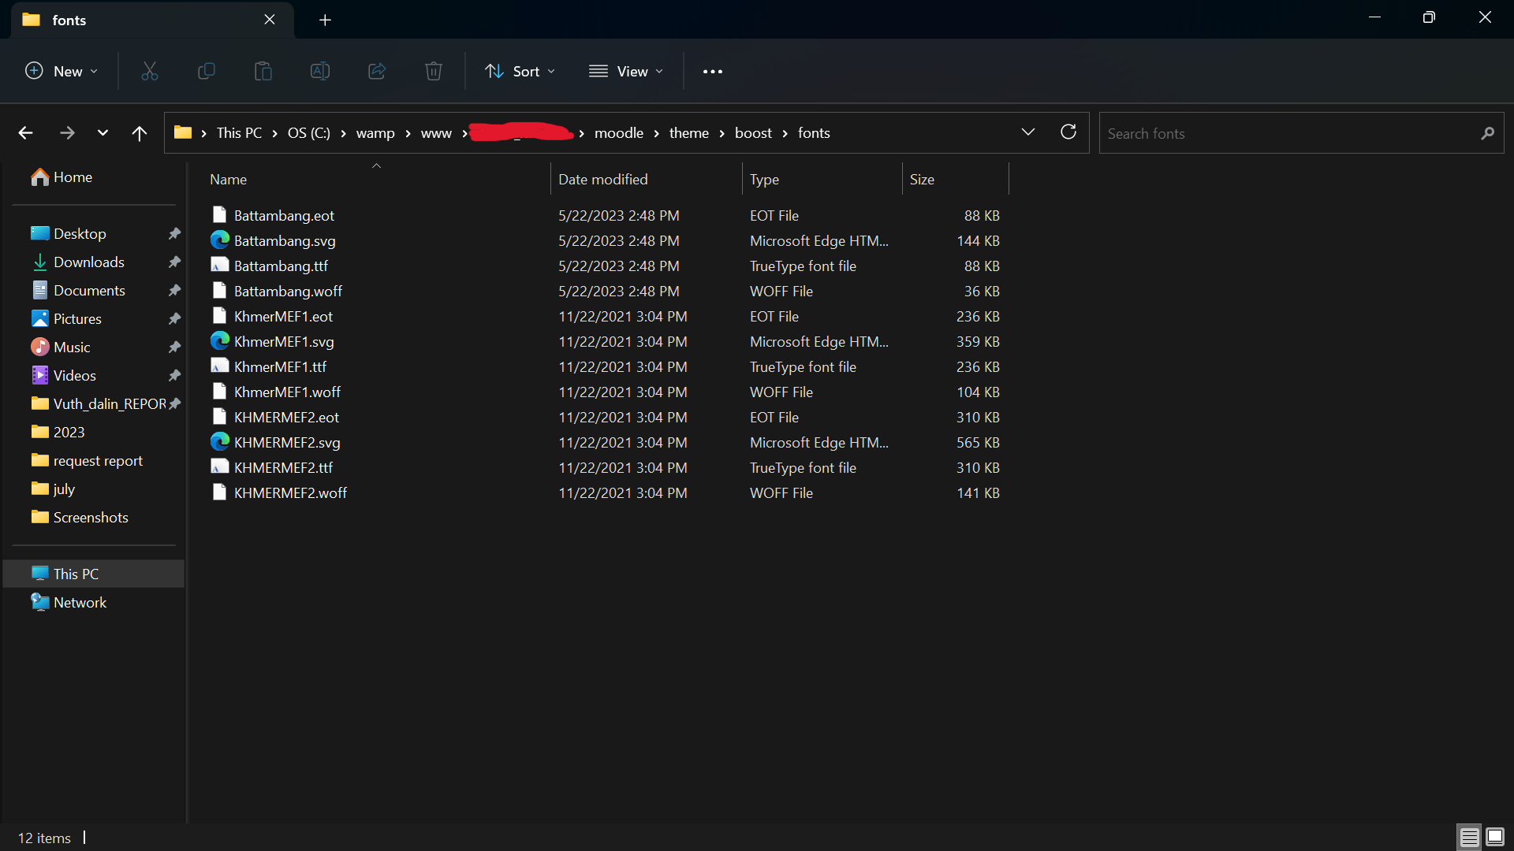Screen dimensions: 1514x851
Task: Click the theme breadcrumb
Action: click(688, 133)
